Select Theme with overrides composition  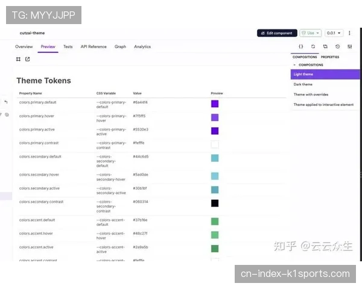tap(311, 95)
